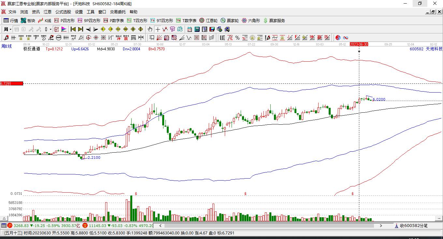Click the 周K线 chart label

[7, 46]
